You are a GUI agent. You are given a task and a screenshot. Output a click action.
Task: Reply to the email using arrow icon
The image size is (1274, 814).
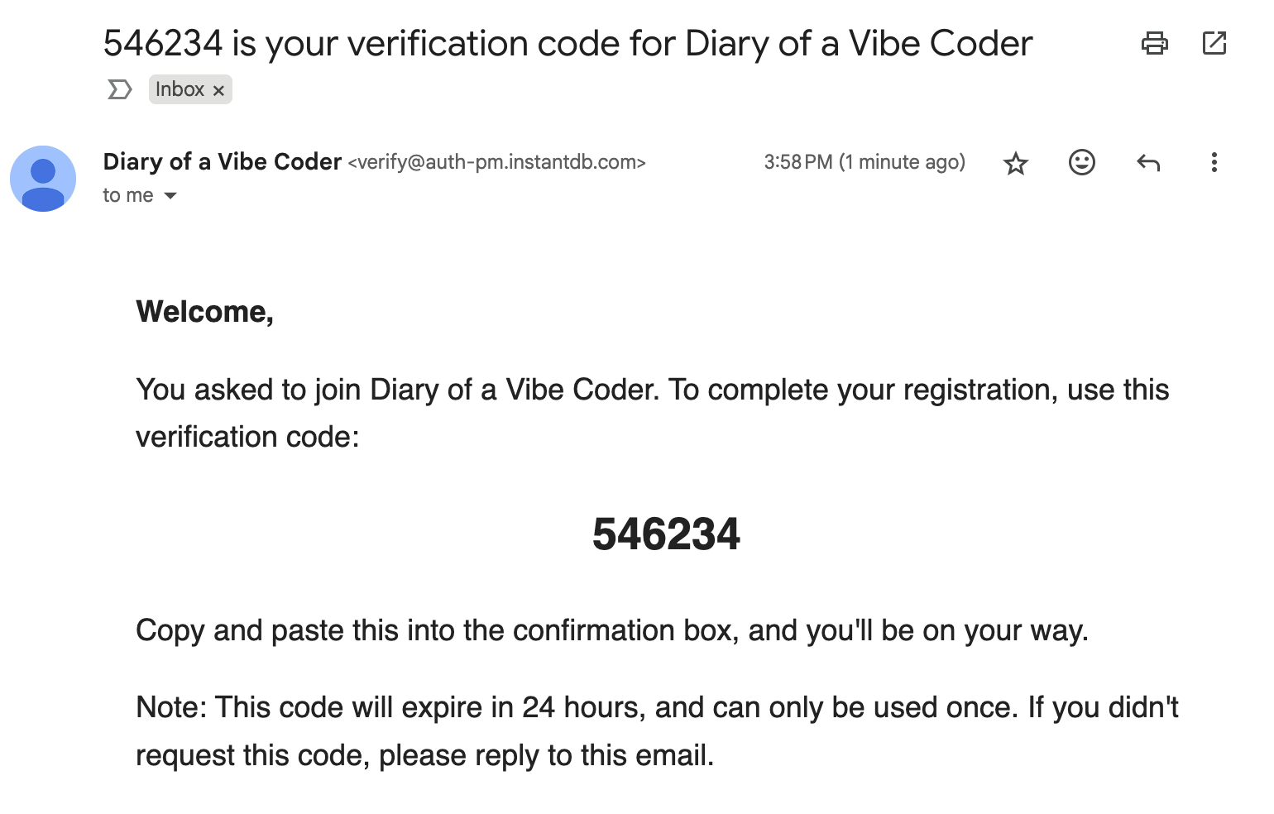[1147, 162]
